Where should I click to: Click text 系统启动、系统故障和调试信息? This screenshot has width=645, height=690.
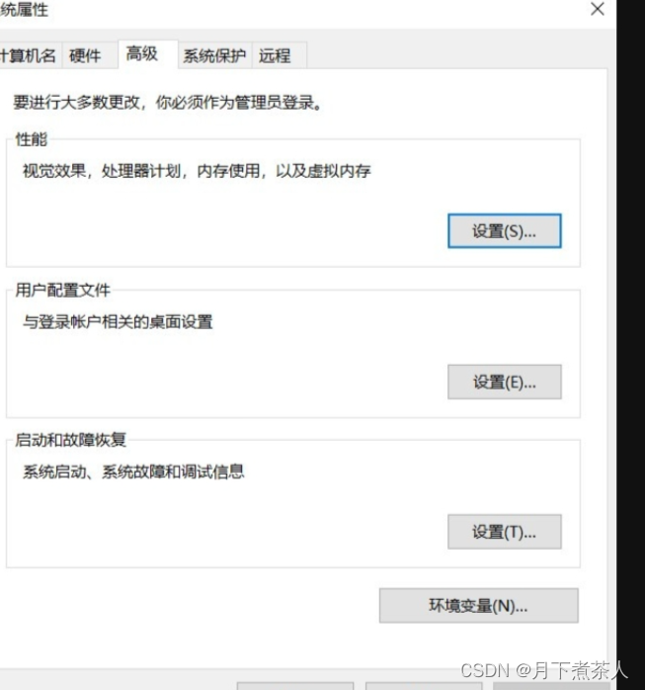[x=133, y=472]
